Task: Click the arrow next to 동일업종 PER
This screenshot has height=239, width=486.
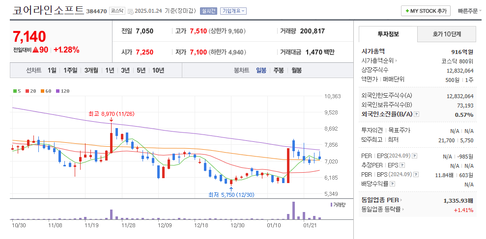Action: (401, 200)
